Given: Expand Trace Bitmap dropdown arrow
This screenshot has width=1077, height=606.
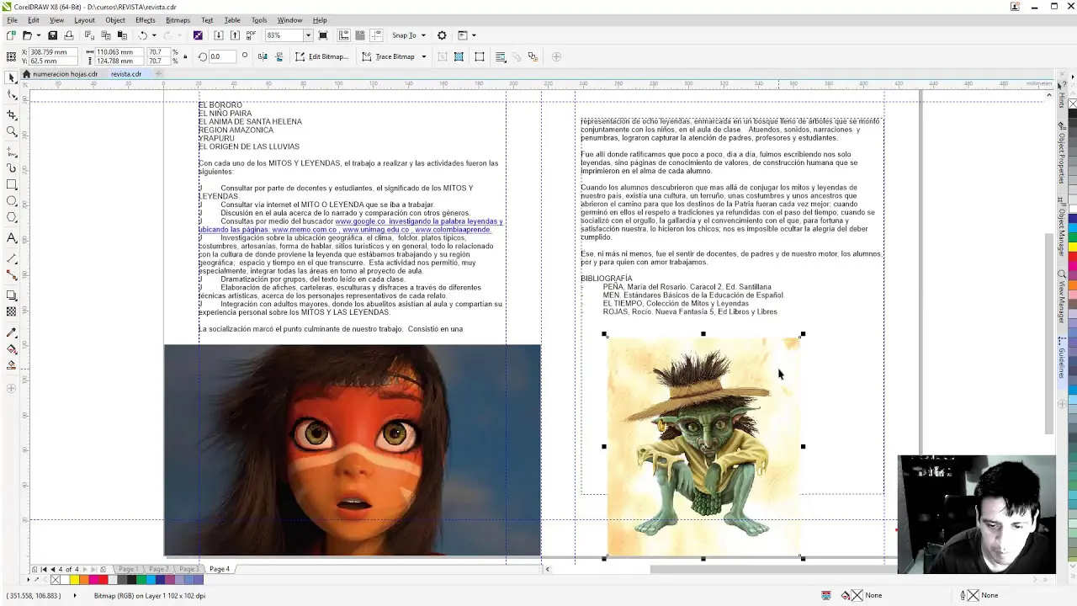Looking at the screenshot, I should [x=423, y=57].
